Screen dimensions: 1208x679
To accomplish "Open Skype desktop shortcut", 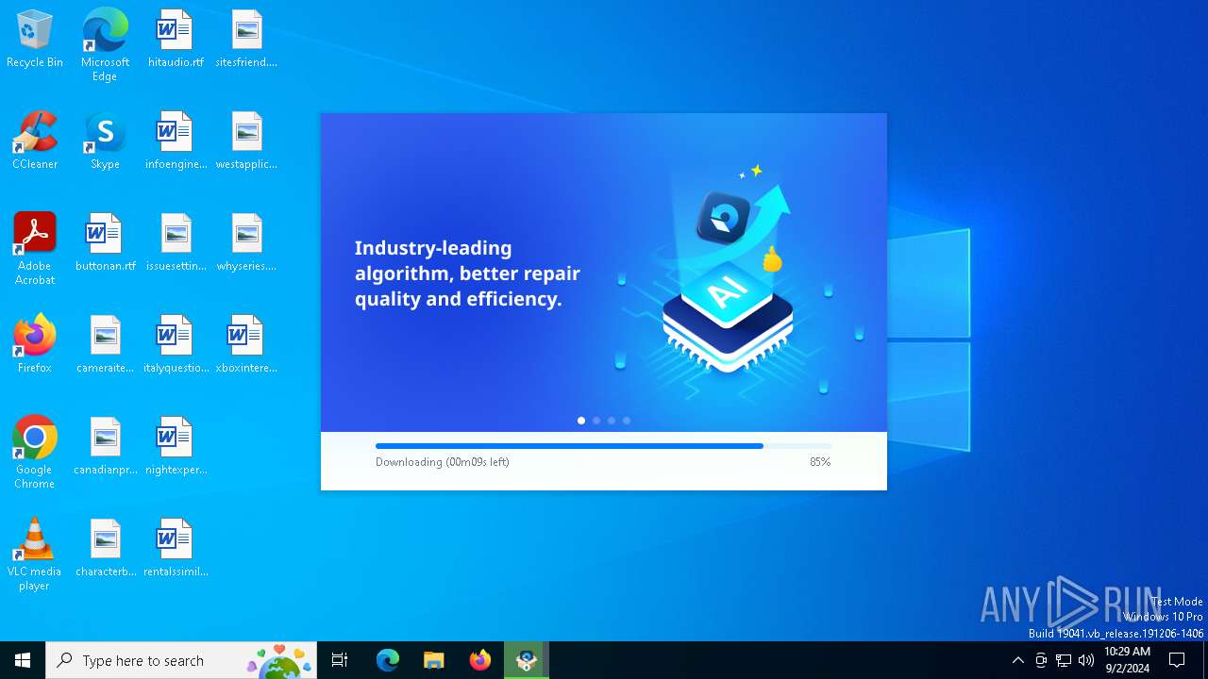I will (105, 141).
